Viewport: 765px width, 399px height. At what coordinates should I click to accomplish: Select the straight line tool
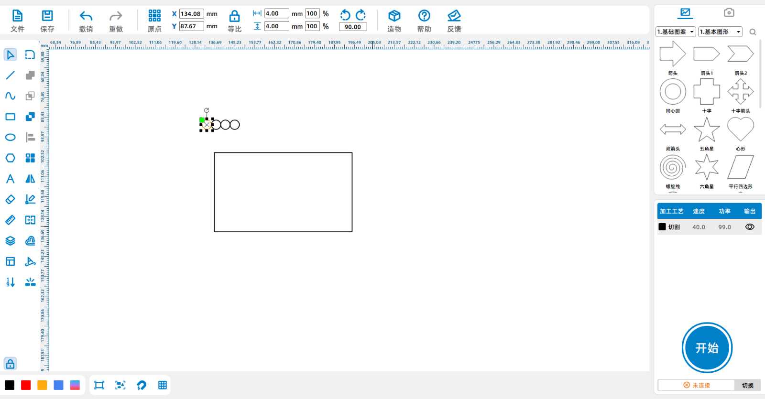[10, 75]
